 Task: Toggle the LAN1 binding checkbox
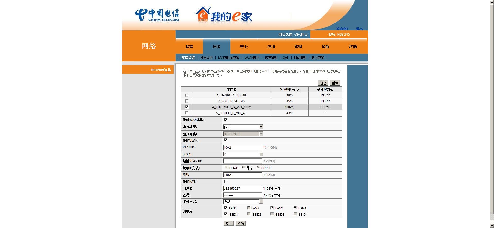tap(226, 208)
